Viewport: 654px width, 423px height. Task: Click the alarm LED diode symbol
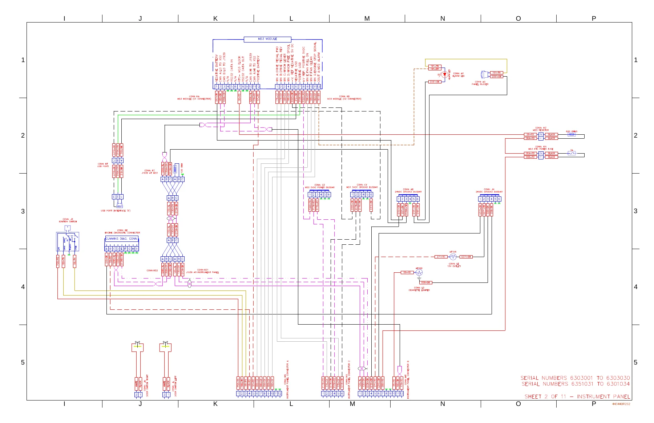pyautogui.click(x=444, y=74)
